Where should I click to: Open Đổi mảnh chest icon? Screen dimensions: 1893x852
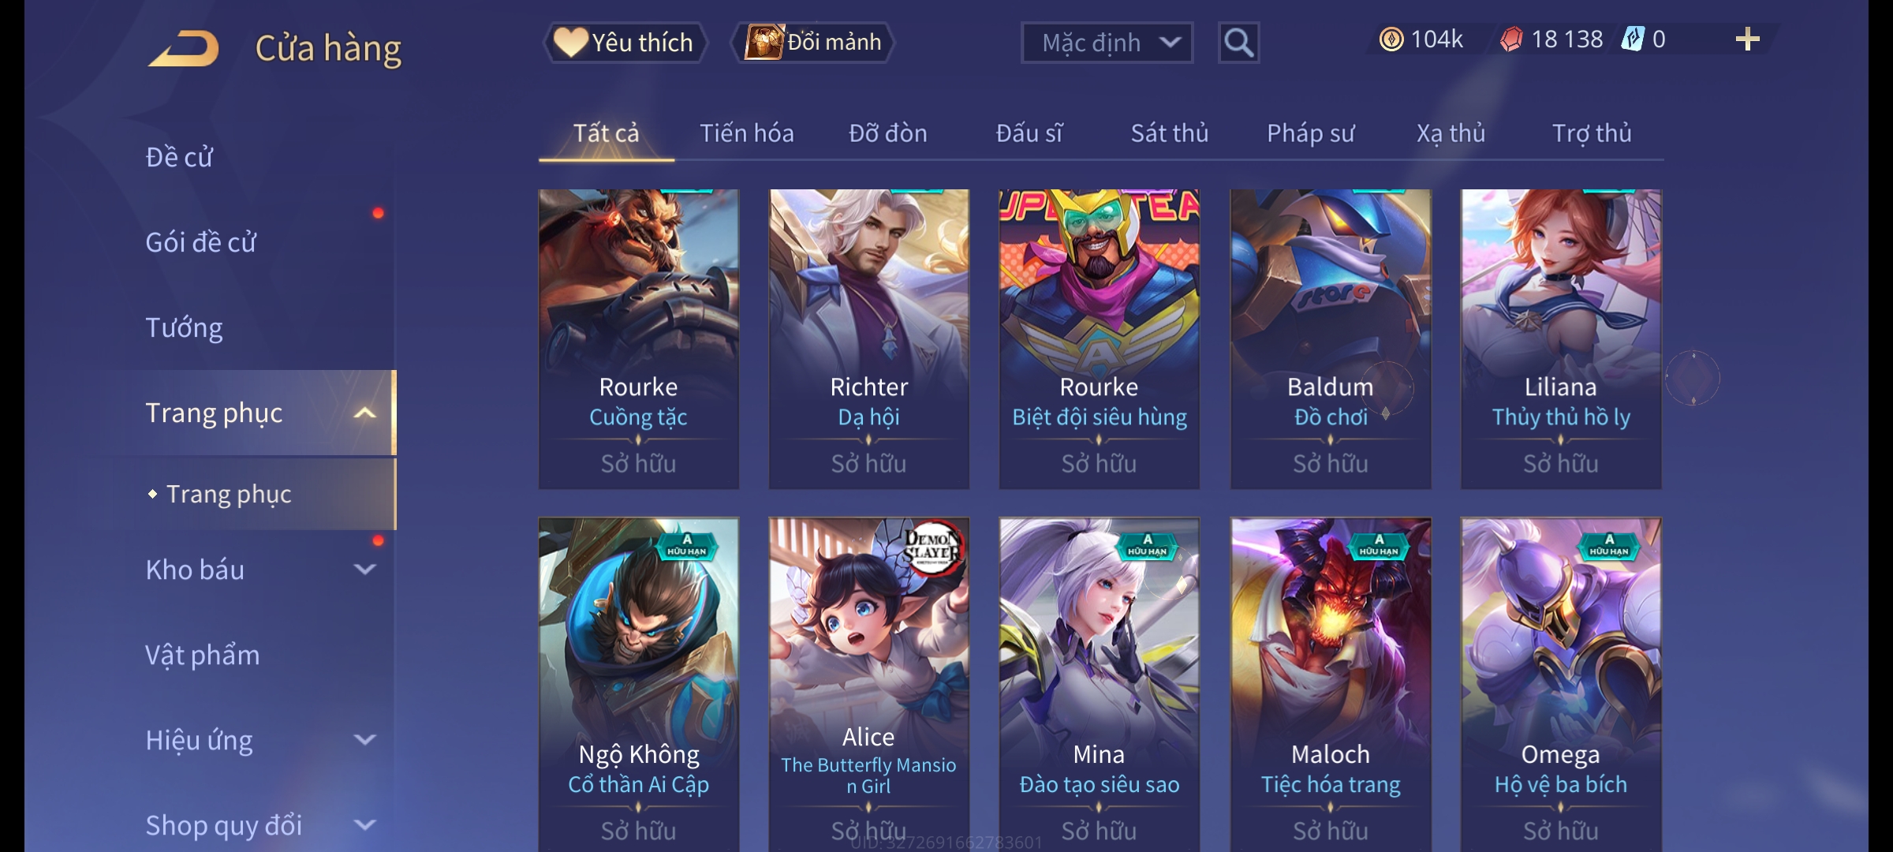764,42
